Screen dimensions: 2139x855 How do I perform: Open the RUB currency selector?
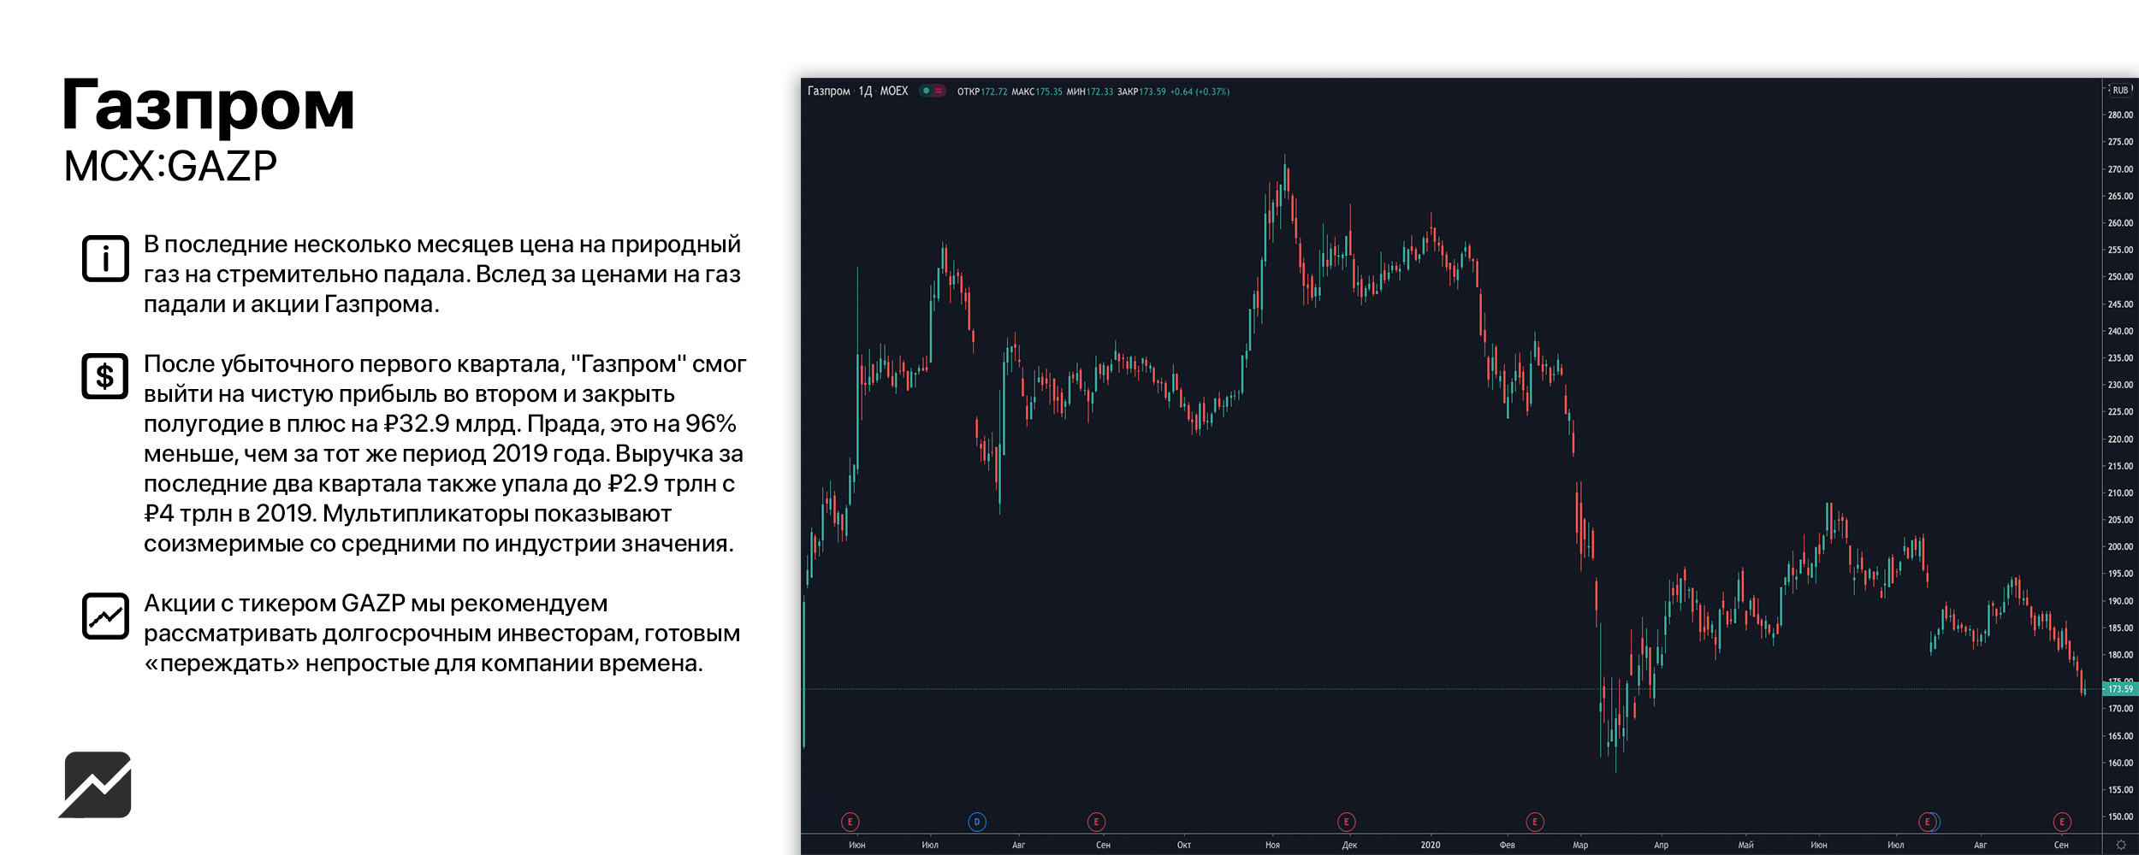(2120, 90)
